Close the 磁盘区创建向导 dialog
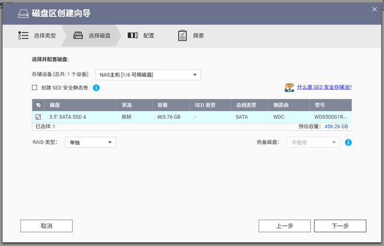This screenshot has width=384, height=246. 374,10
